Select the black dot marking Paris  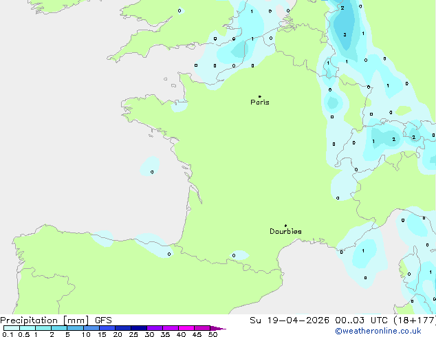(260, 96)
